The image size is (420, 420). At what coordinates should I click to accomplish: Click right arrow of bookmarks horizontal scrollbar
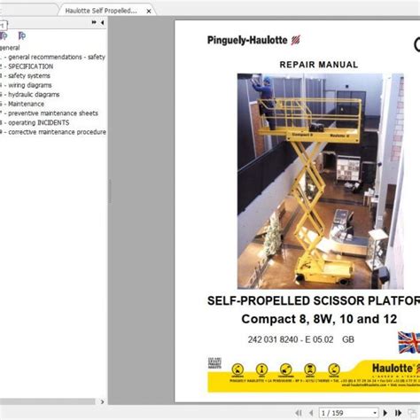(x=102, y=401)
